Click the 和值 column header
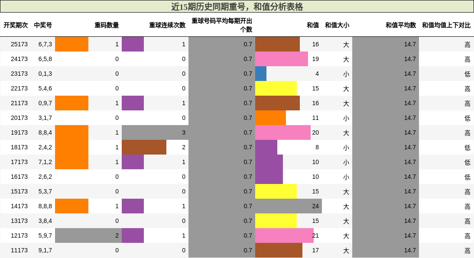 point(313,25)
